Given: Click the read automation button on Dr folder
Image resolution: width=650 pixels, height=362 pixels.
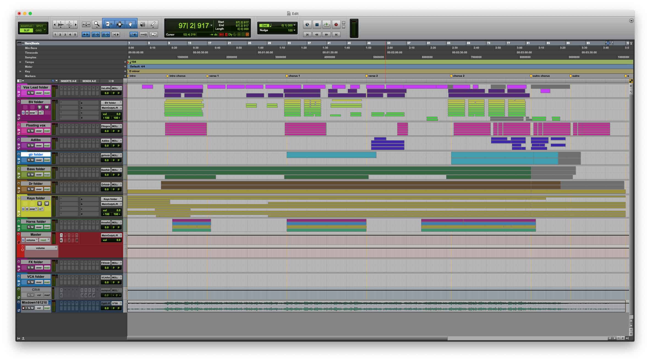Looking at the screenshot, I should click(46, 189).
